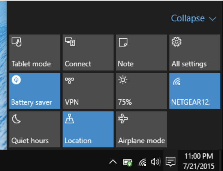Image resolution: width=223 pixels, height=171 pixels.
Task: Toggle the NETGEAR Wi-Fi tile
Action: tap(195, 91)
